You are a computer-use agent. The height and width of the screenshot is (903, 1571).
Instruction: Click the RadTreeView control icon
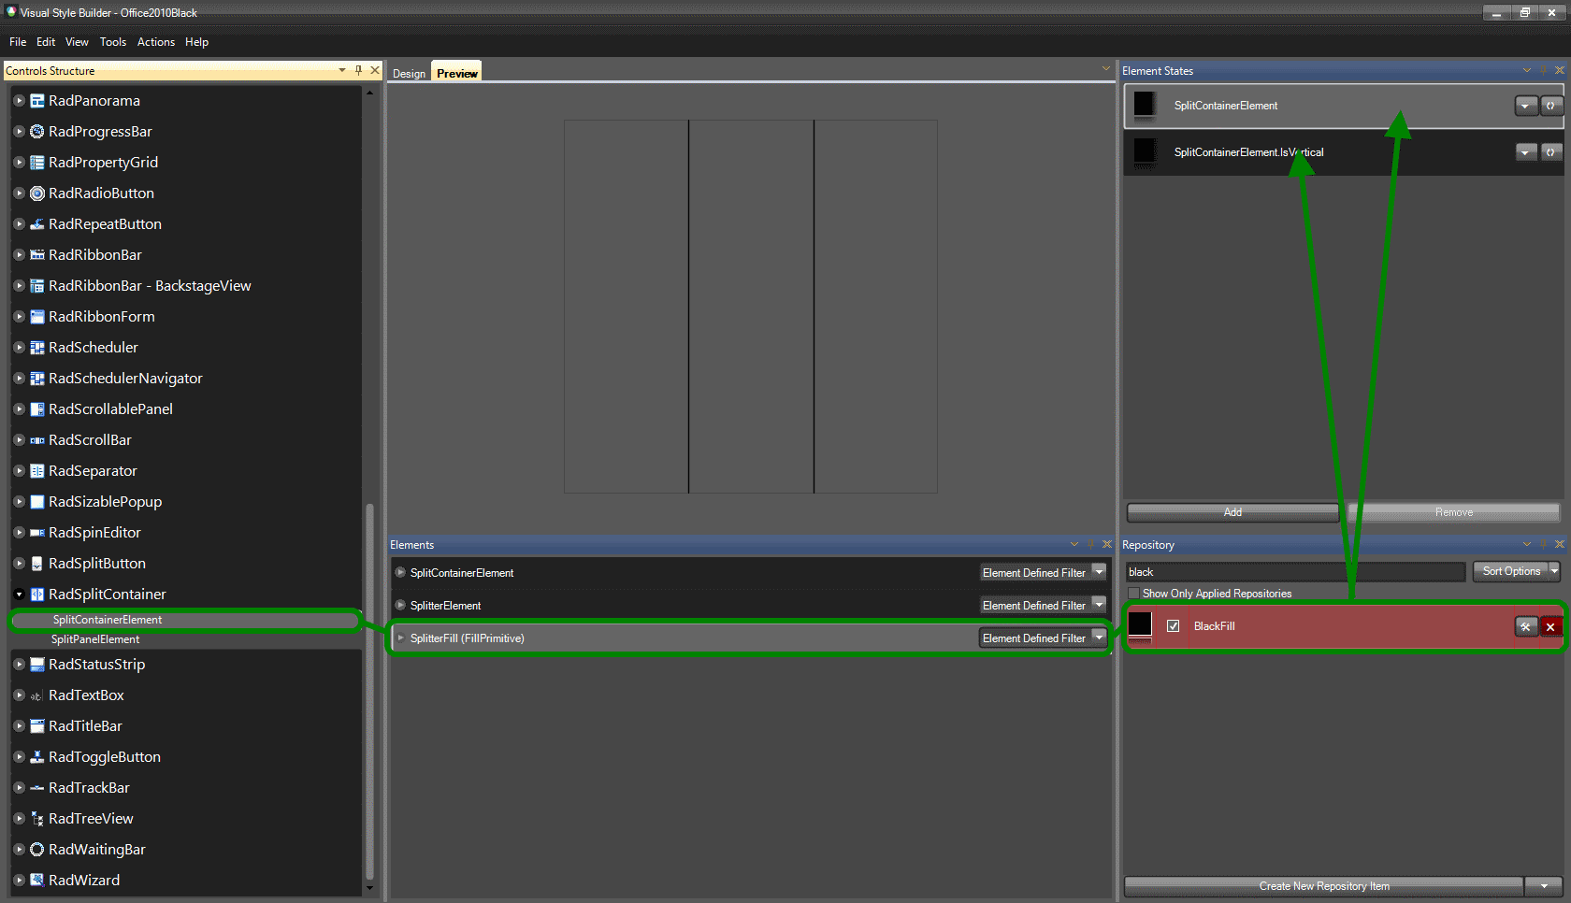(x=37, y=819)
